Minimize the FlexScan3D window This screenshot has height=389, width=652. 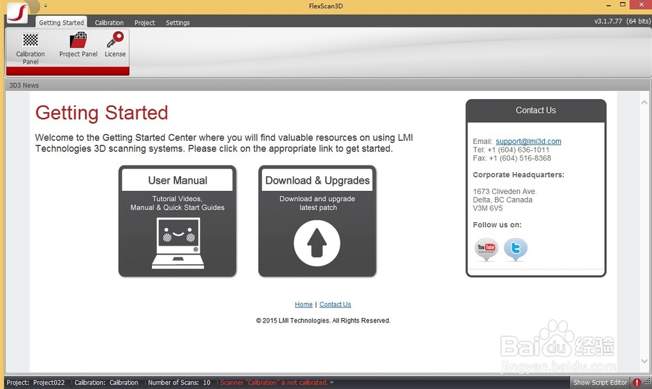click(x=609, y=5)
